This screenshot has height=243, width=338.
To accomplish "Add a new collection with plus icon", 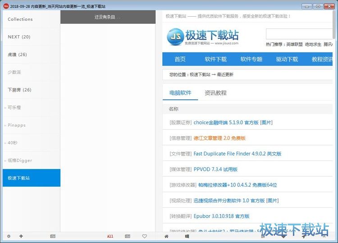I will (x=21, y=236).
